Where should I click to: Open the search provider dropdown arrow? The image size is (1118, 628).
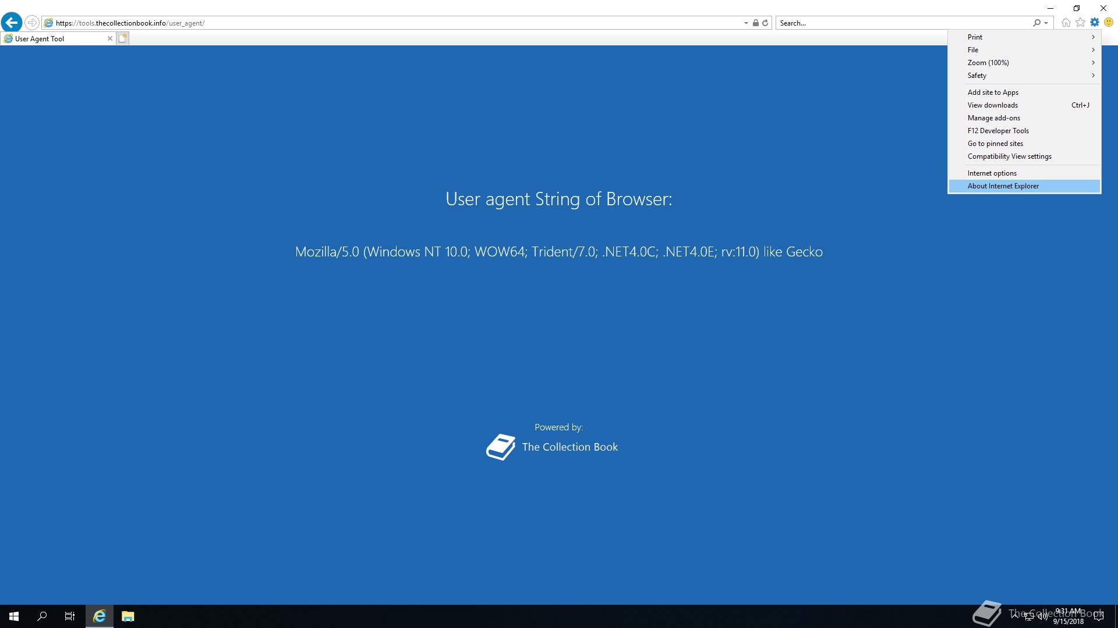[1046, 23]
